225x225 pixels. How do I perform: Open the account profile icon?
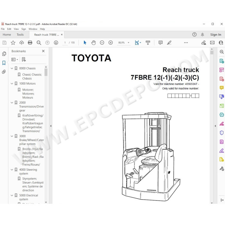221,43
